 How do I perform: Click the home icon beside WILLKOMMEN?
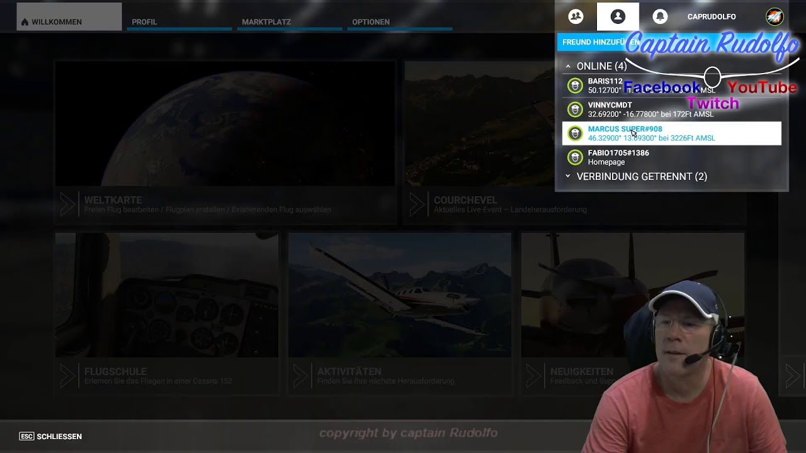coord(25,22)
